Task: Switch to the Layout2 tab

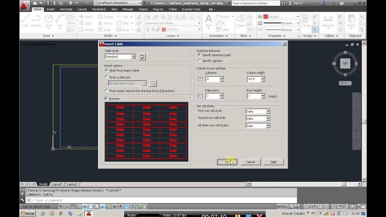Action: (72, 184)
